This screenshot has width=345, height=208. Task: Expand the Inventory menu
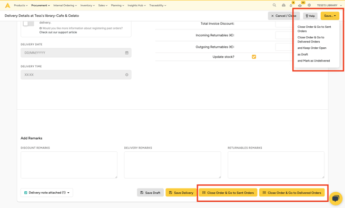(87, 5)
